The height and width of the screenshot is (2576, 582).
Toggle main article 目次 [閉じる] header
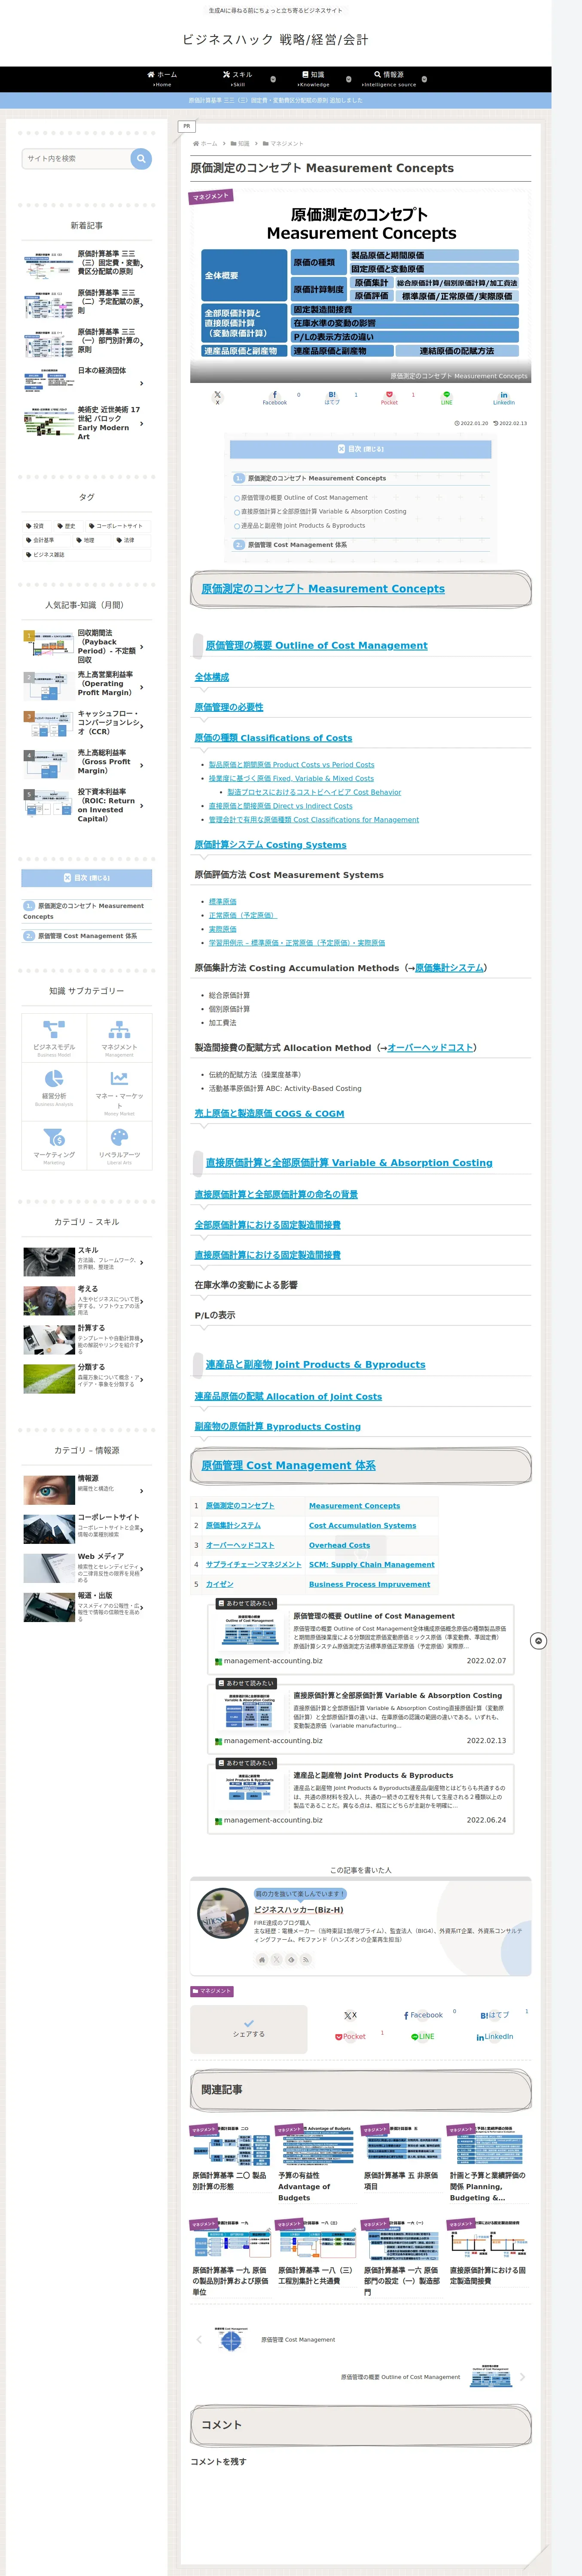click(360, 449)
